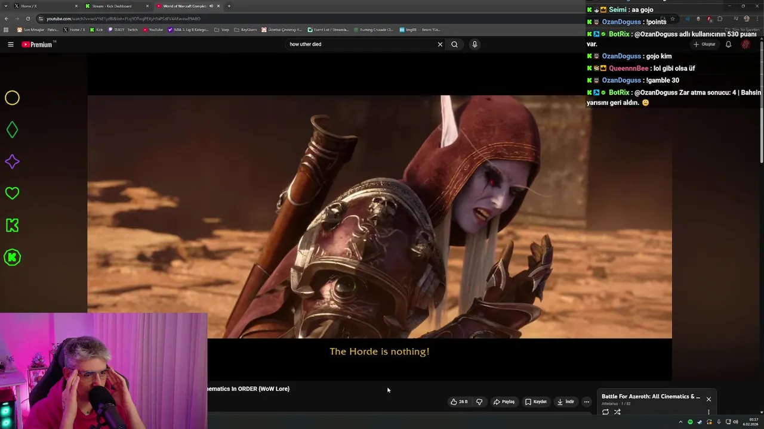This screenshot has width=764, height=429.
Task: Mute the World of Warcraft tab audio
Action: pyautogui.click(x=211, y=6)
